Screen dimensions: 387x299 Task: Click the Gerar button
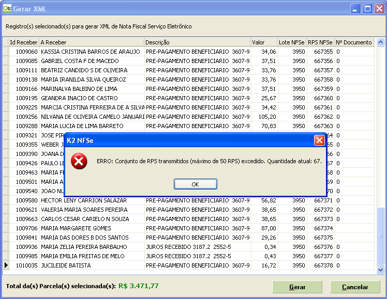[x=297, y=287]
